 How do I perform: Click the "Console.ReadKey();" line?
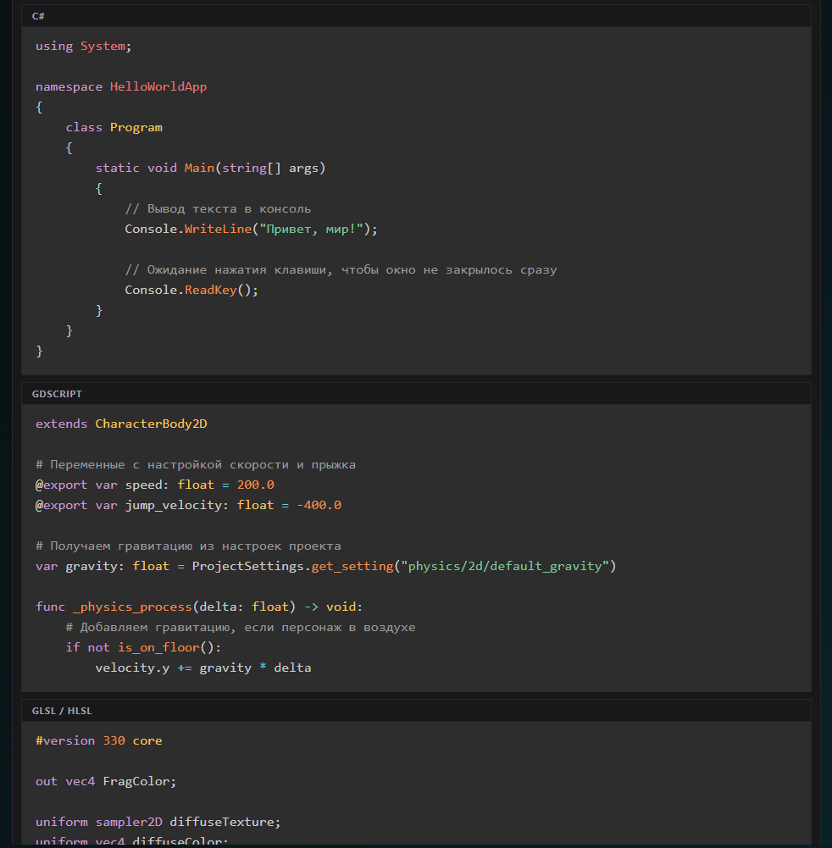[x=191, y=290]
